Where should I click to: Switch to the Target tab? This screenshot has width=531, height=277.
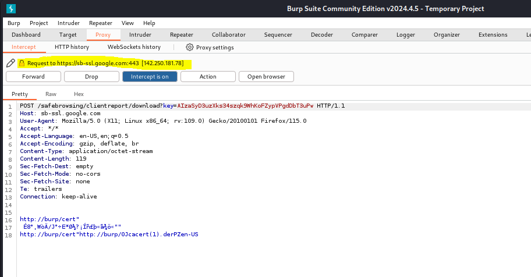68,34
